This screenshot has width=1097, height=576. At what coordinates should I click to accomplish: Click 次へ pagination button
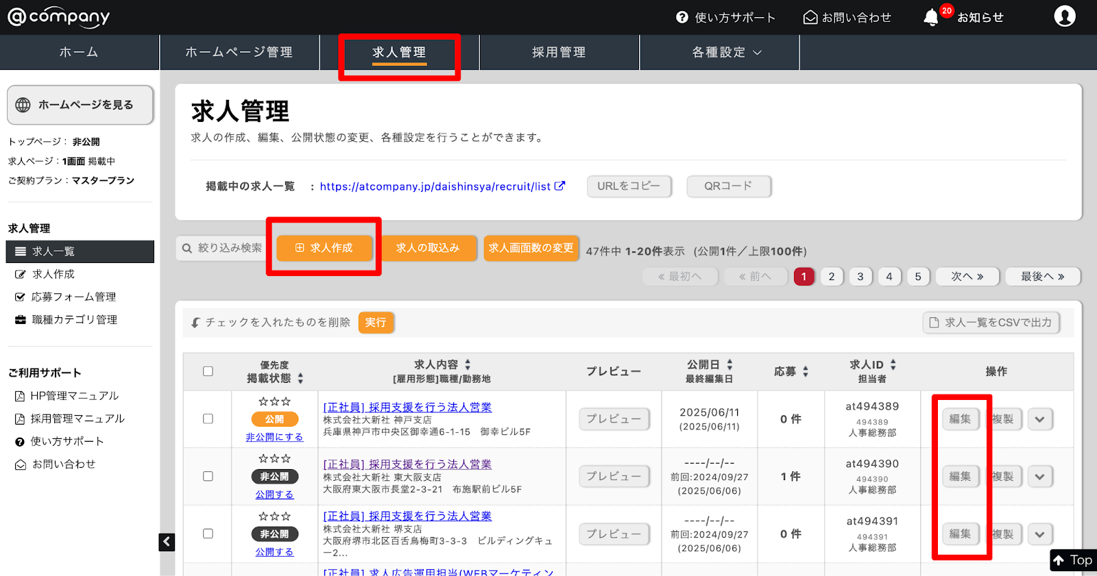click(x=967, y=277)
